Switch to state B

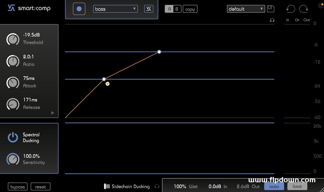177,9
